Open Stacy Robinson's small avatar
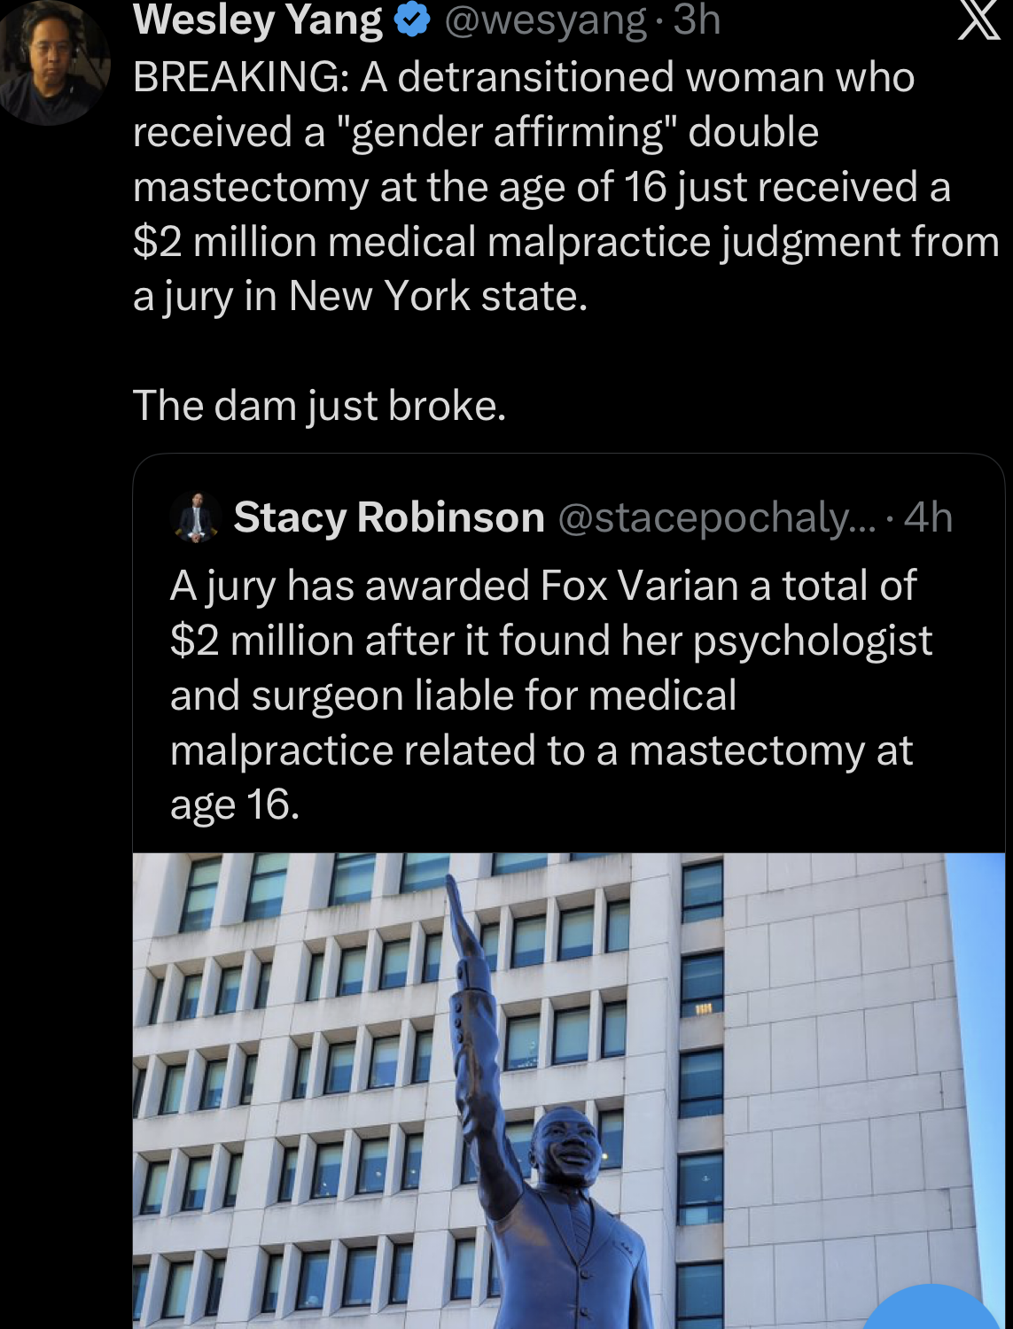1013x1329 pixels. pyautogui.click(x=195, y=517)
